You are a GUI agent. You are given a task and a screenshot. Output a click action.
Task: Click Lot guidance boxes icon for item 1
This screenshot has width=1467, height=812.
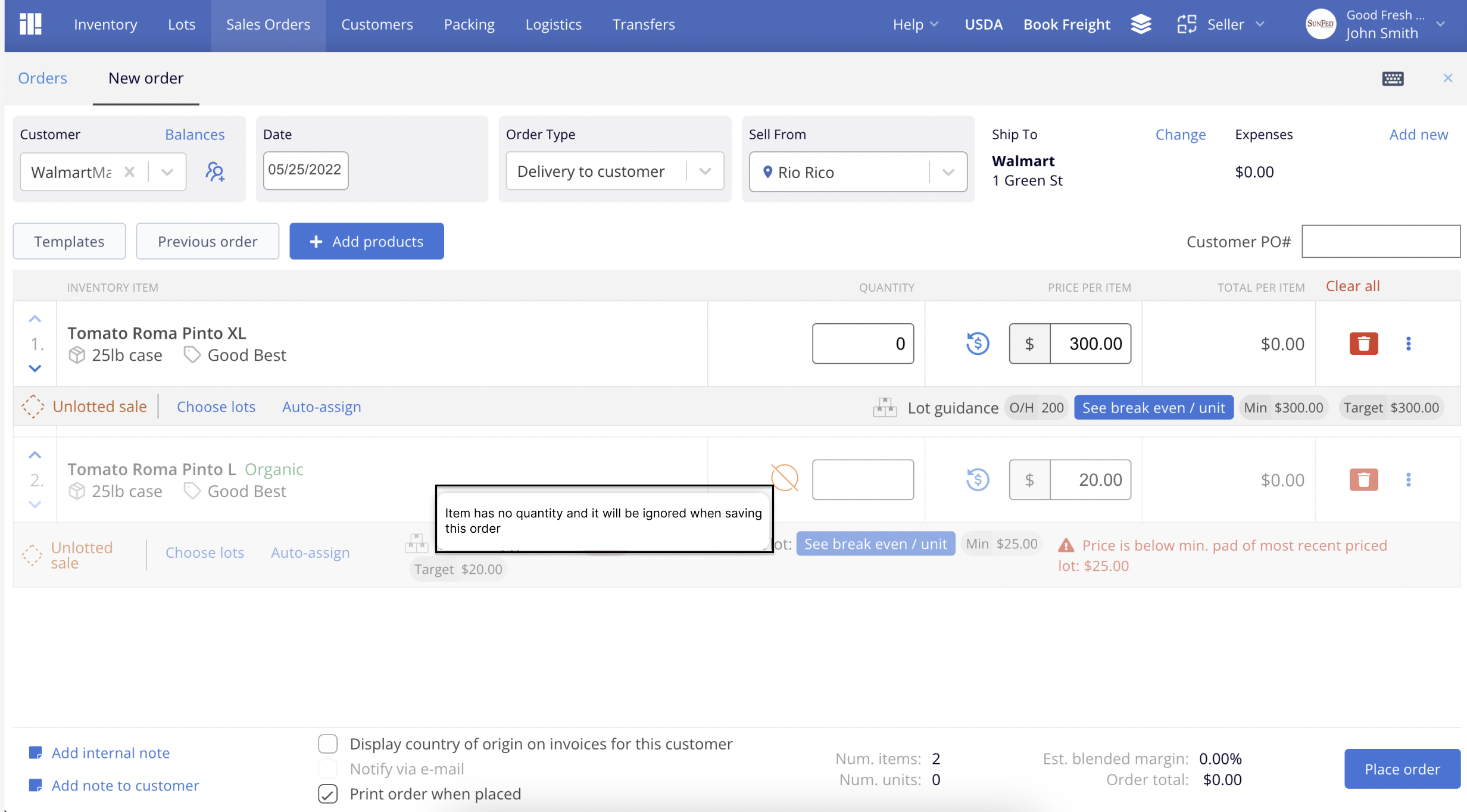coord(885,408)
